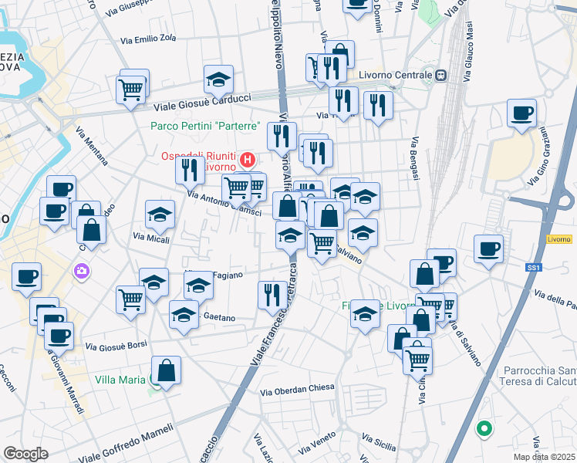Click the grocery cart marker left of Via Fagiano schools

point(130,303)
